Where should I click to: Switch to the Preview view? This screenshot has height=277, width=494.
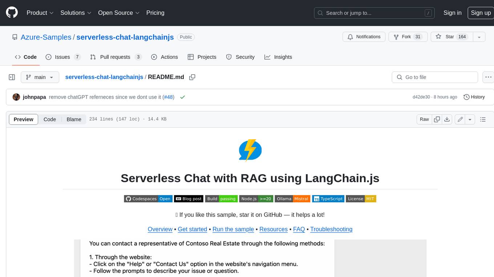24,119
